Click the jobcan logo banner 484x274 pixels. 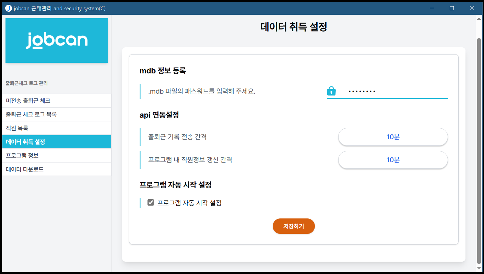(57, 40)
